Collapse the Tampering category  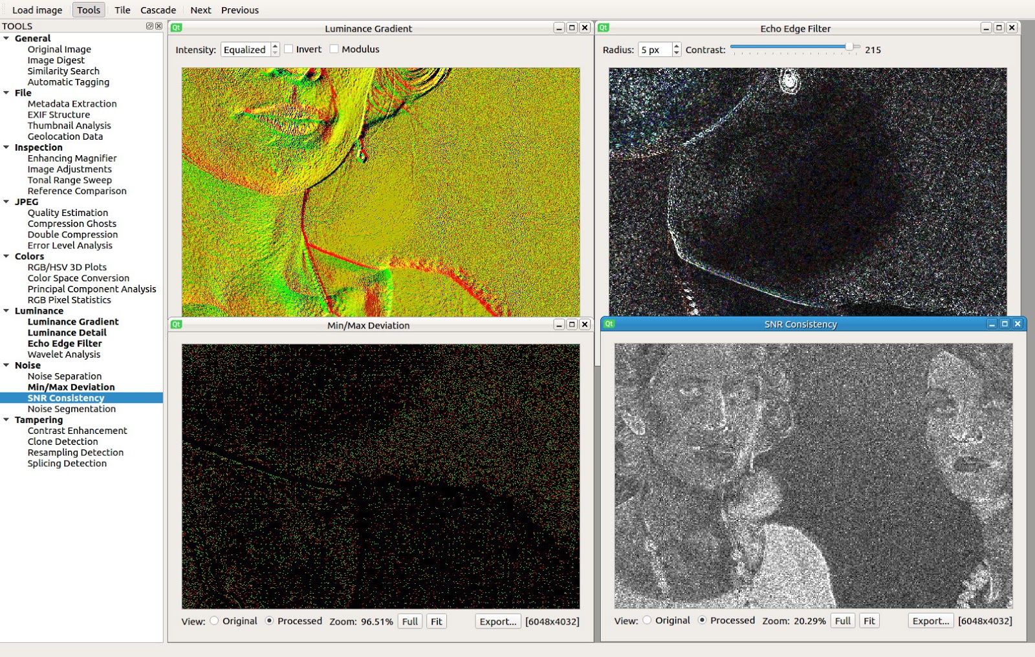7,420
